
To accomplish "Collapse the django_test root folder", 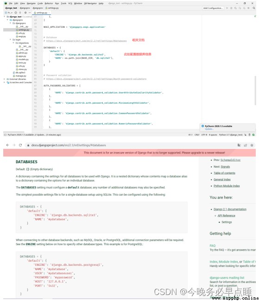I will click(x=5, y=17).
